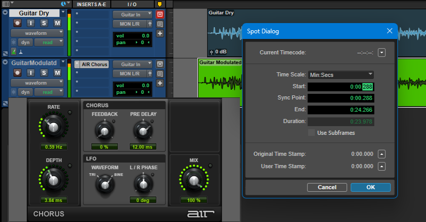
Task: Record-enable the GuitarModulatd track
Action: click(17, 73)
